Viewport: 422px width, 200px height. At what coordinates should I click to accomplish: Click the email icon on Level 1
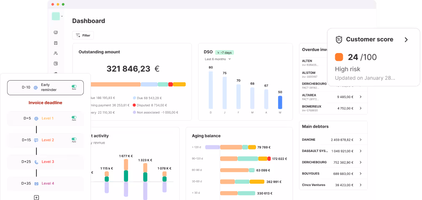coord(36,118)
